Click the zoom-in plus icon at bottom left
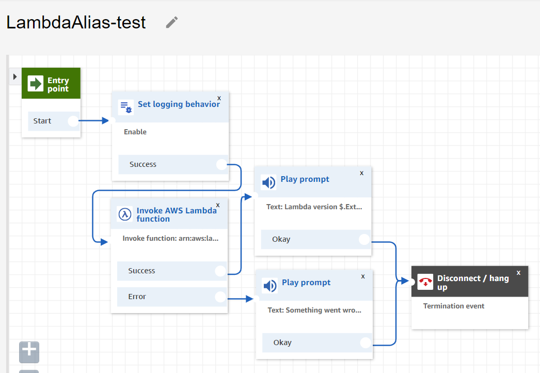Screen dimensions: 540x373 [x=29, y=352]
